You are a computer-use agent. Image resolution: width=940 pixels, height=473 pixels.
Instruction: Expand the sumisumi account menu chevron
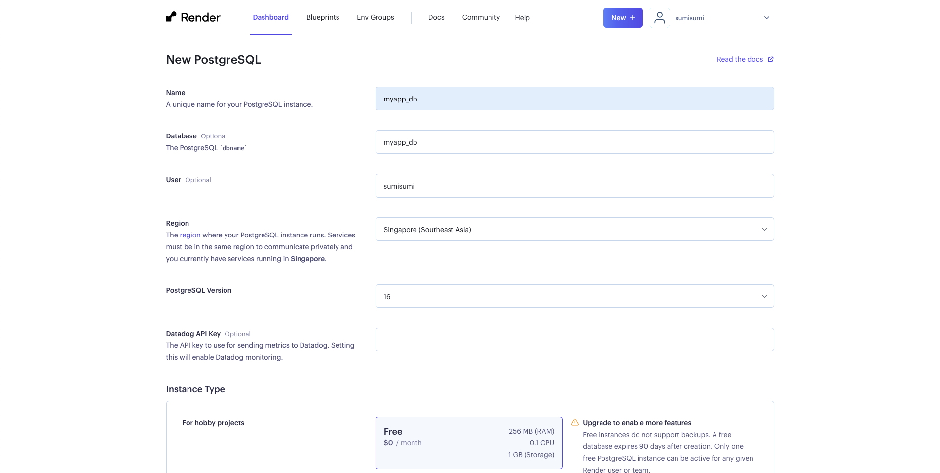coord(767,18)
